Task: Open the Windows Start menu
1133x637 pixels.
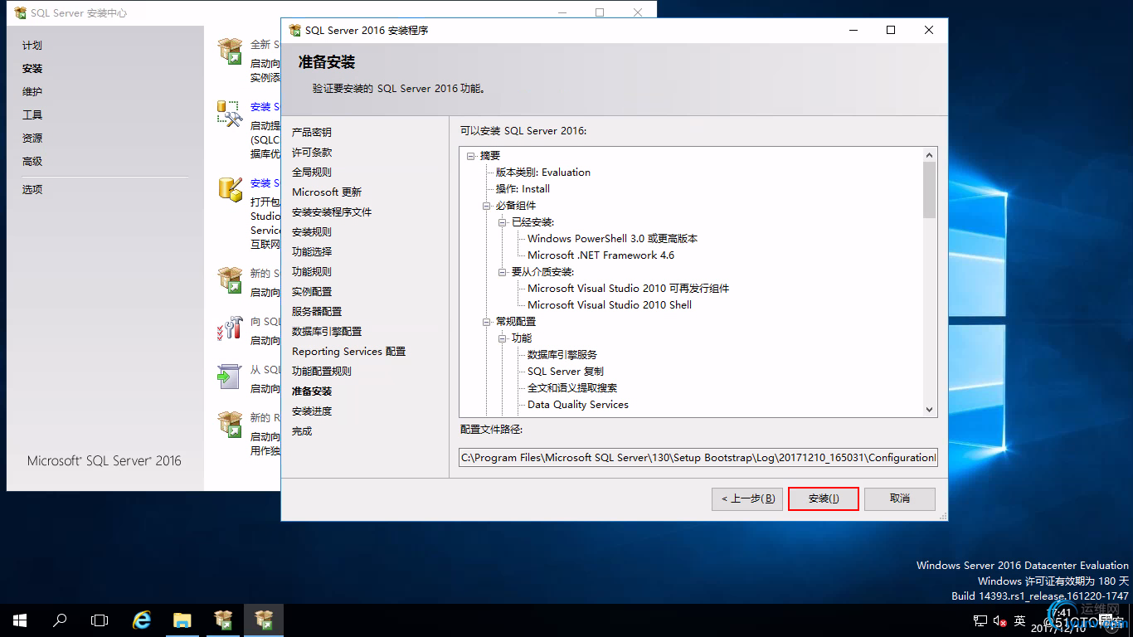Action: pos(20,620)
